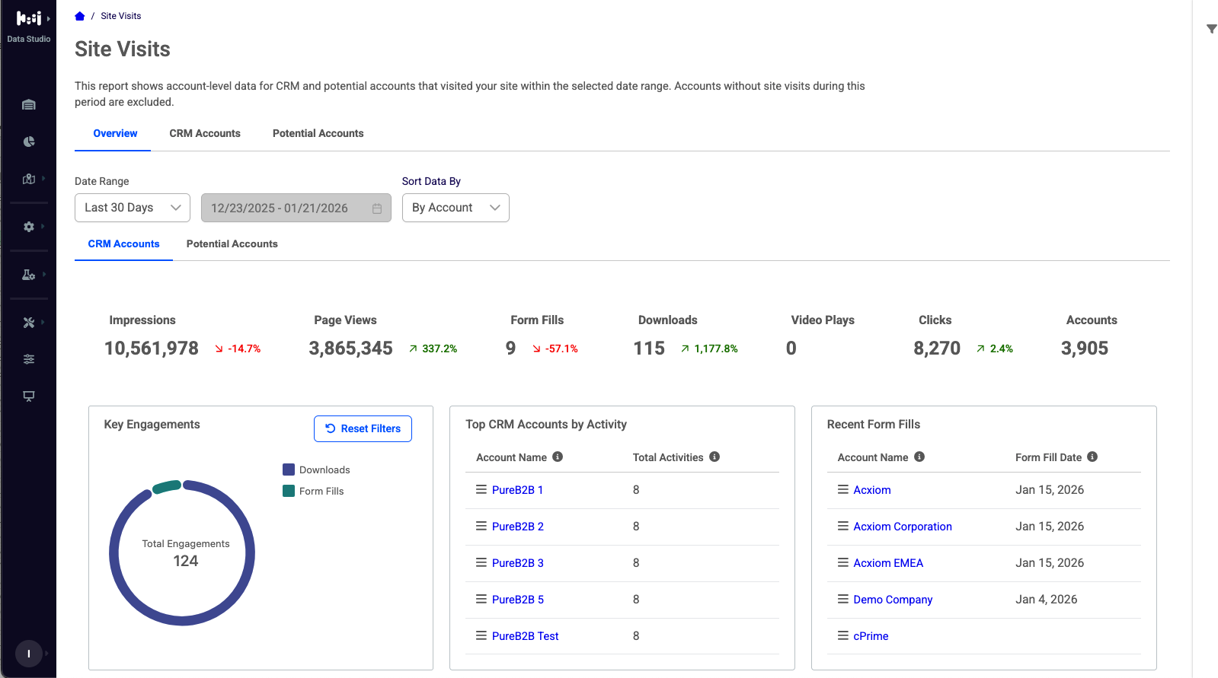1218x678 pixels.
Task: Click info icon next to Top CRM Account Name
Action: 558,457
